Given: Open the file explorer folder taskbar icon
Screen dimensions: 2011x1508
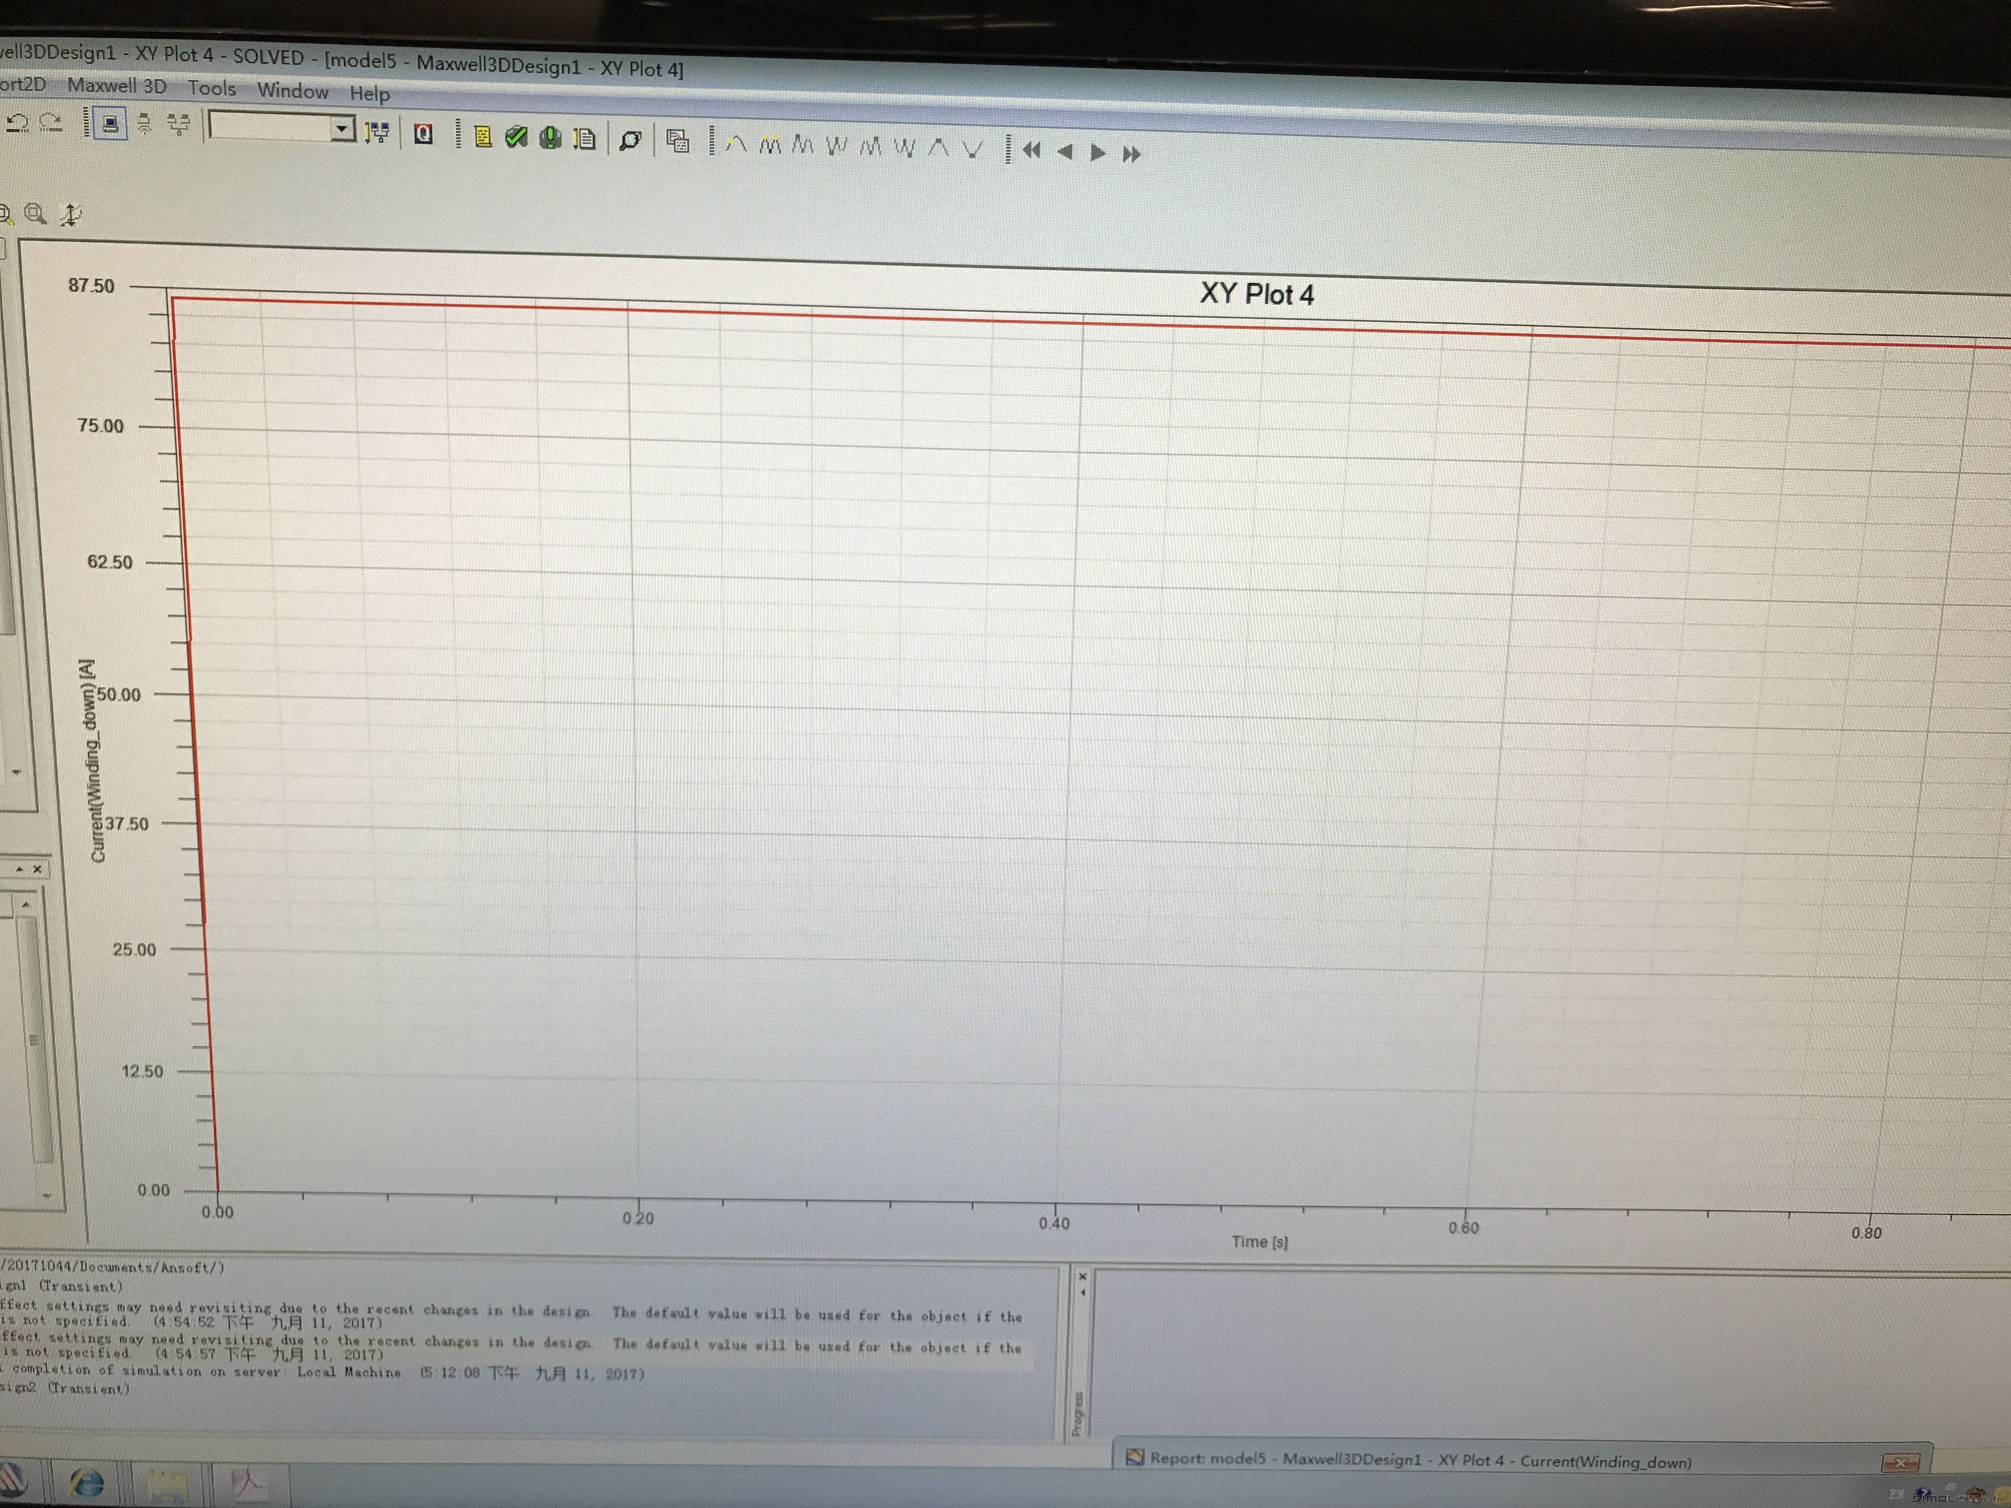Looking at the screenshot, I should 167,1487.
